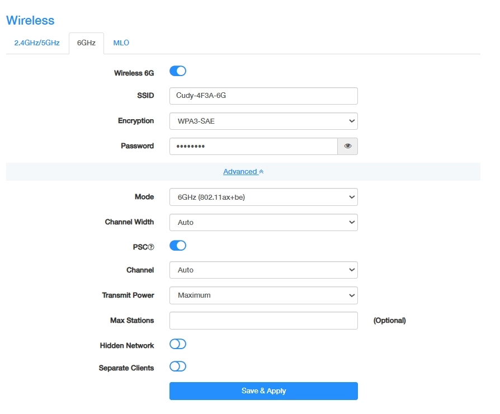Open the Encryption dropdown
This screenshot has width=500, height=414.
[263, 121]
